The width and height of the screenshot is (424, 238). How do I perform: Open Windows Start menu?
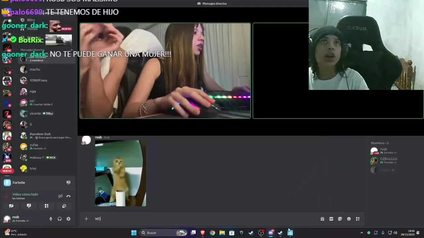tap(134, 233)
